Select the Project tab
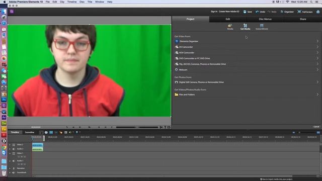Viewport: 322px width, 181px height. (x=190, y=19)
